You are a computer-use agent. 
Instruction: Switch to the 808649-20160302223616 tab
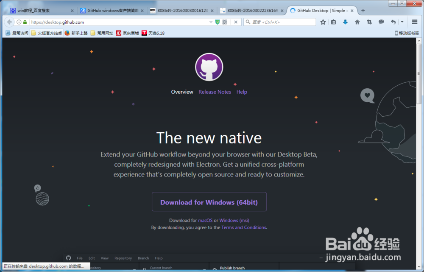[252, 11]
